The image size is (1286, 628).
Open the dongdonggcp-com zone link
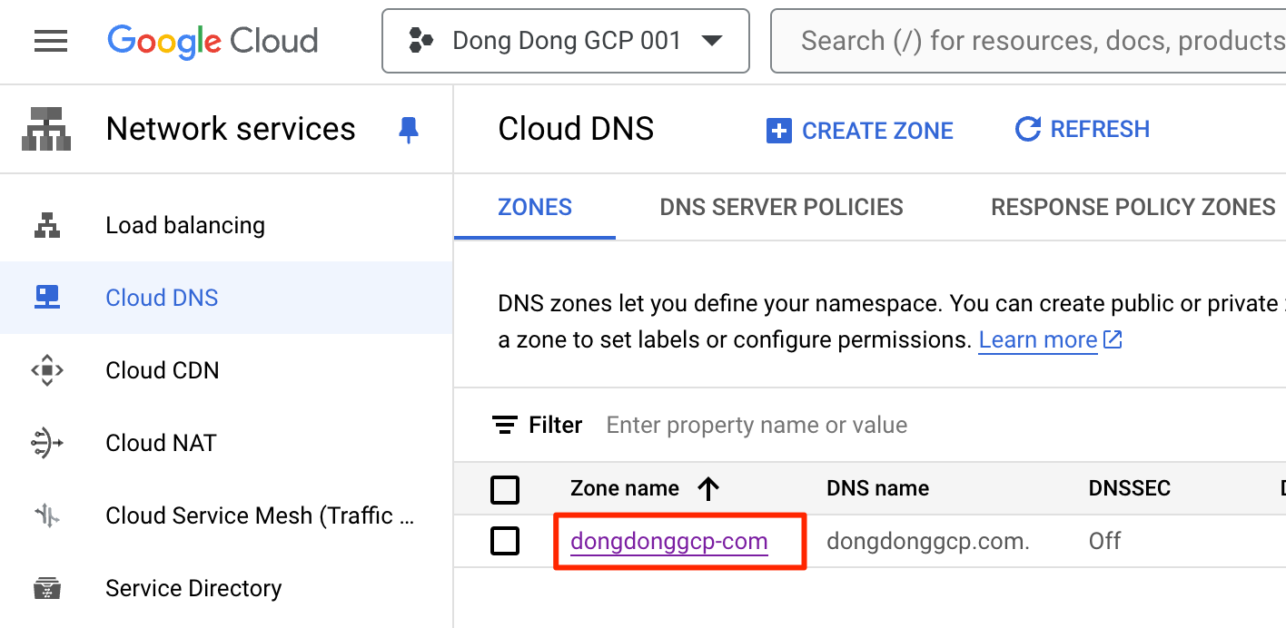(669, 541)
